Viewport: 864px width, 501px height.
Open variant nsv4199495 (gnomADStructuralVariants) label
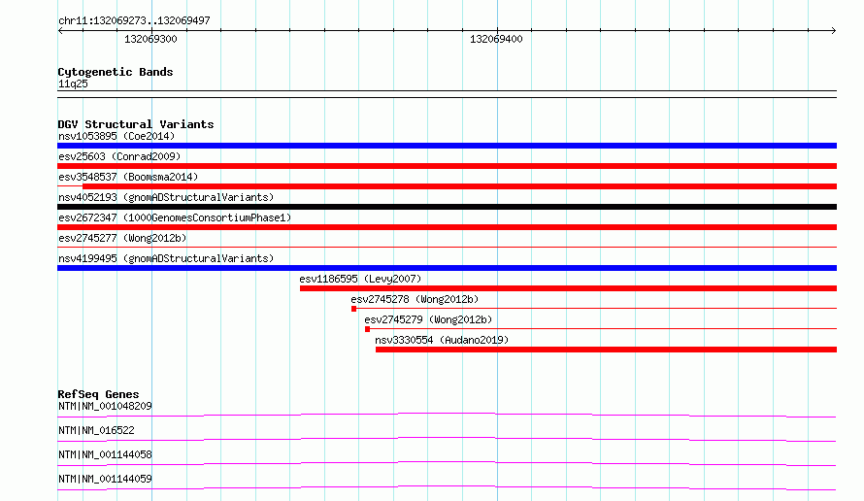(x=166, y=258)
